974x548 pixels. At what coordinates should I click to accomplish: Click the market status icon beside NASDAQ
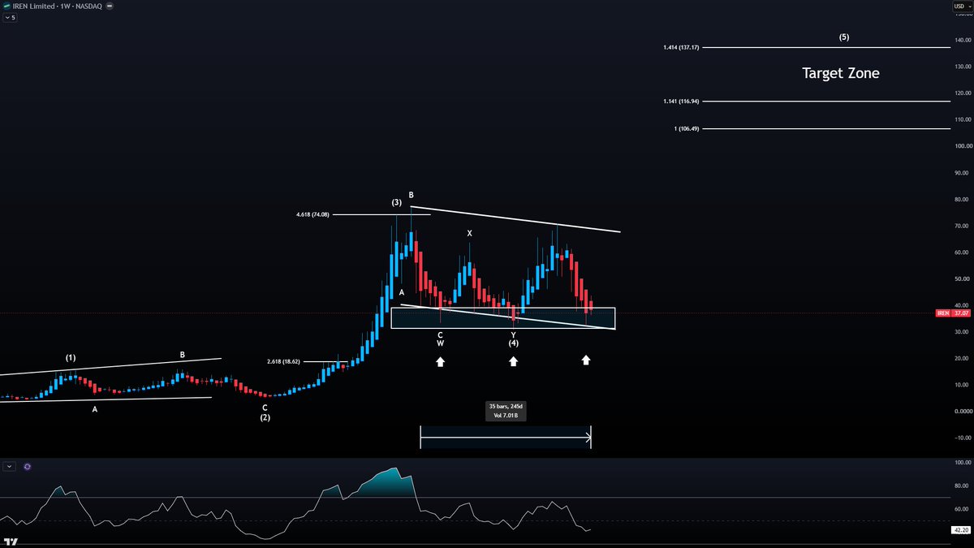point(110,6)
